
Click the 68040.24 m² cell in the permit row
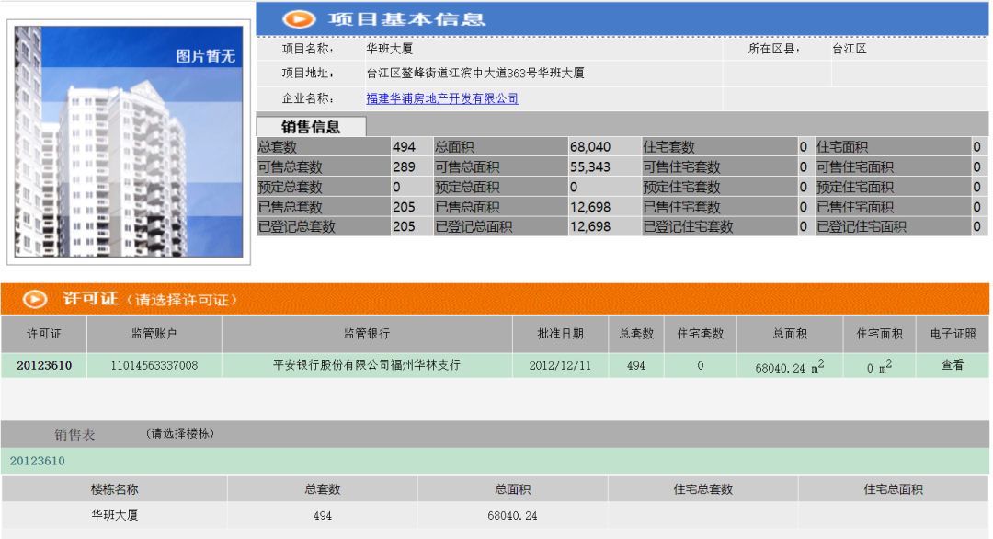tap(790, 366)
